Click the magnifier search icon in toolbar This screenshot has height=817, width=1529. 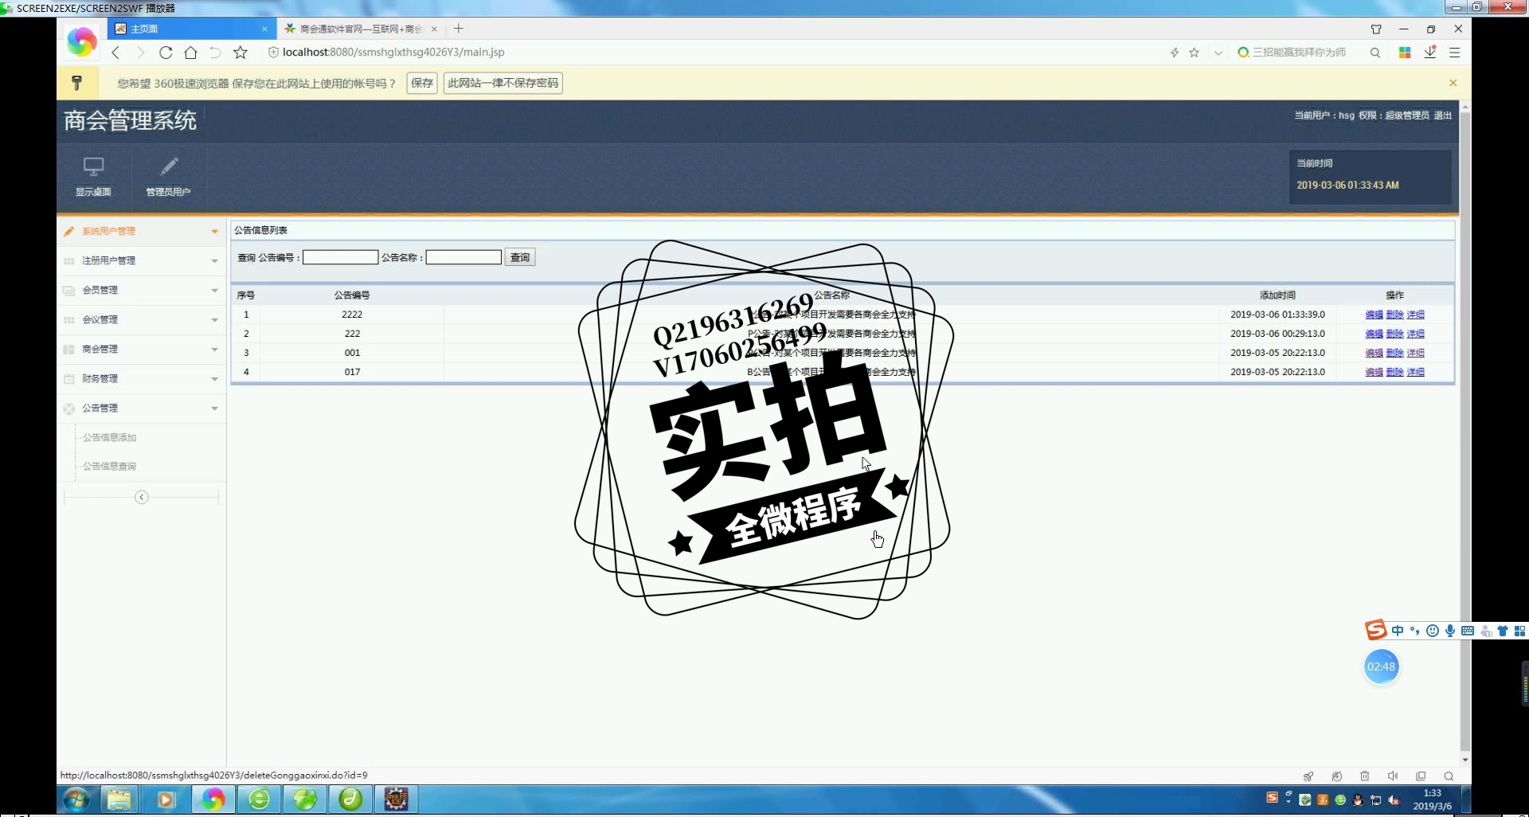coord(1375,53)
